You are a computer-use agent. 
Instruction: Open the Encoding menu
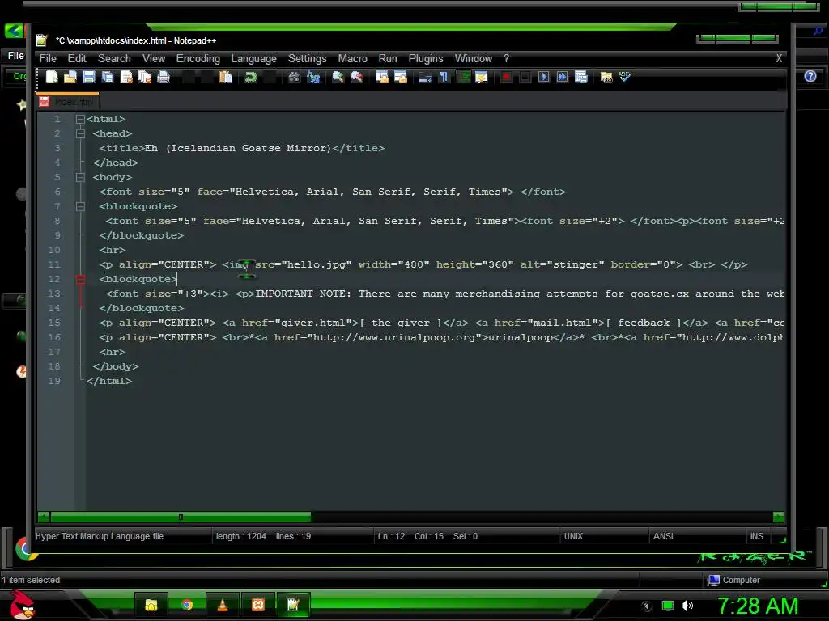[198, 58]
